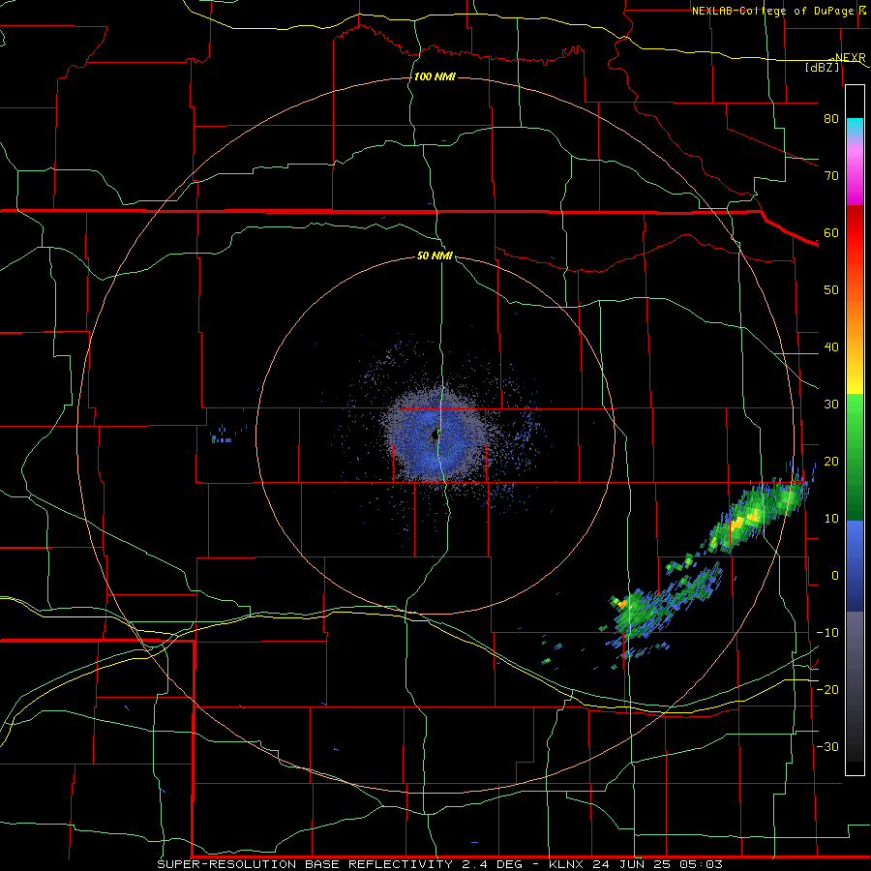Click the cyan band atop the color bar
This screenshot has height=871, width=871.
855,127
